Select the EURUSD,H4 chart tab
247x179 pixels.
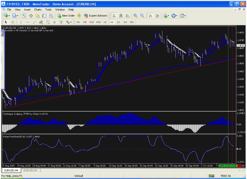point(11,170)
